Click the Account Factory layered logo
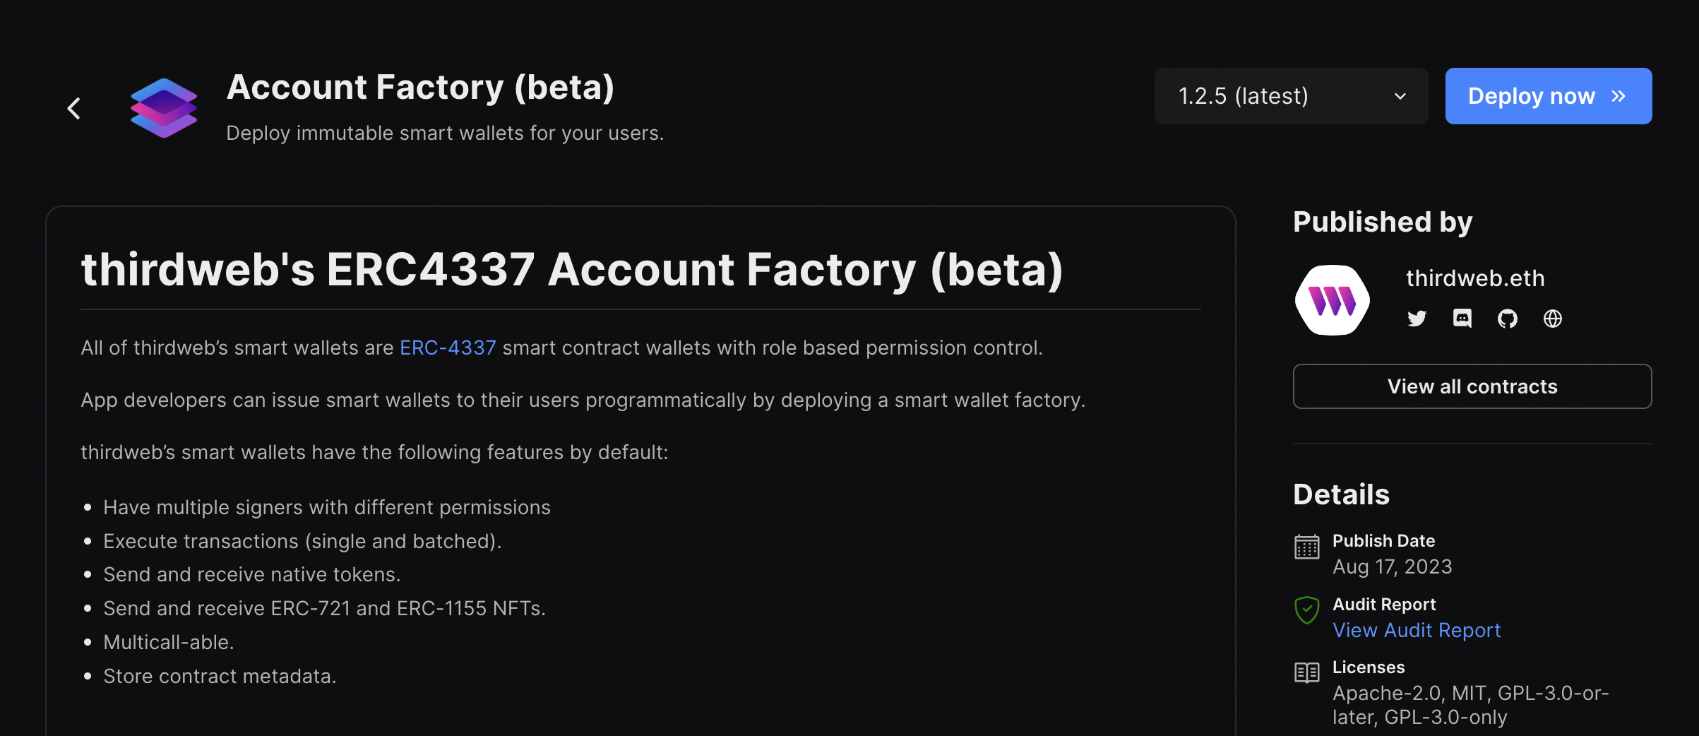Screen dimensions: 1699x736 [x=164, y=108]
